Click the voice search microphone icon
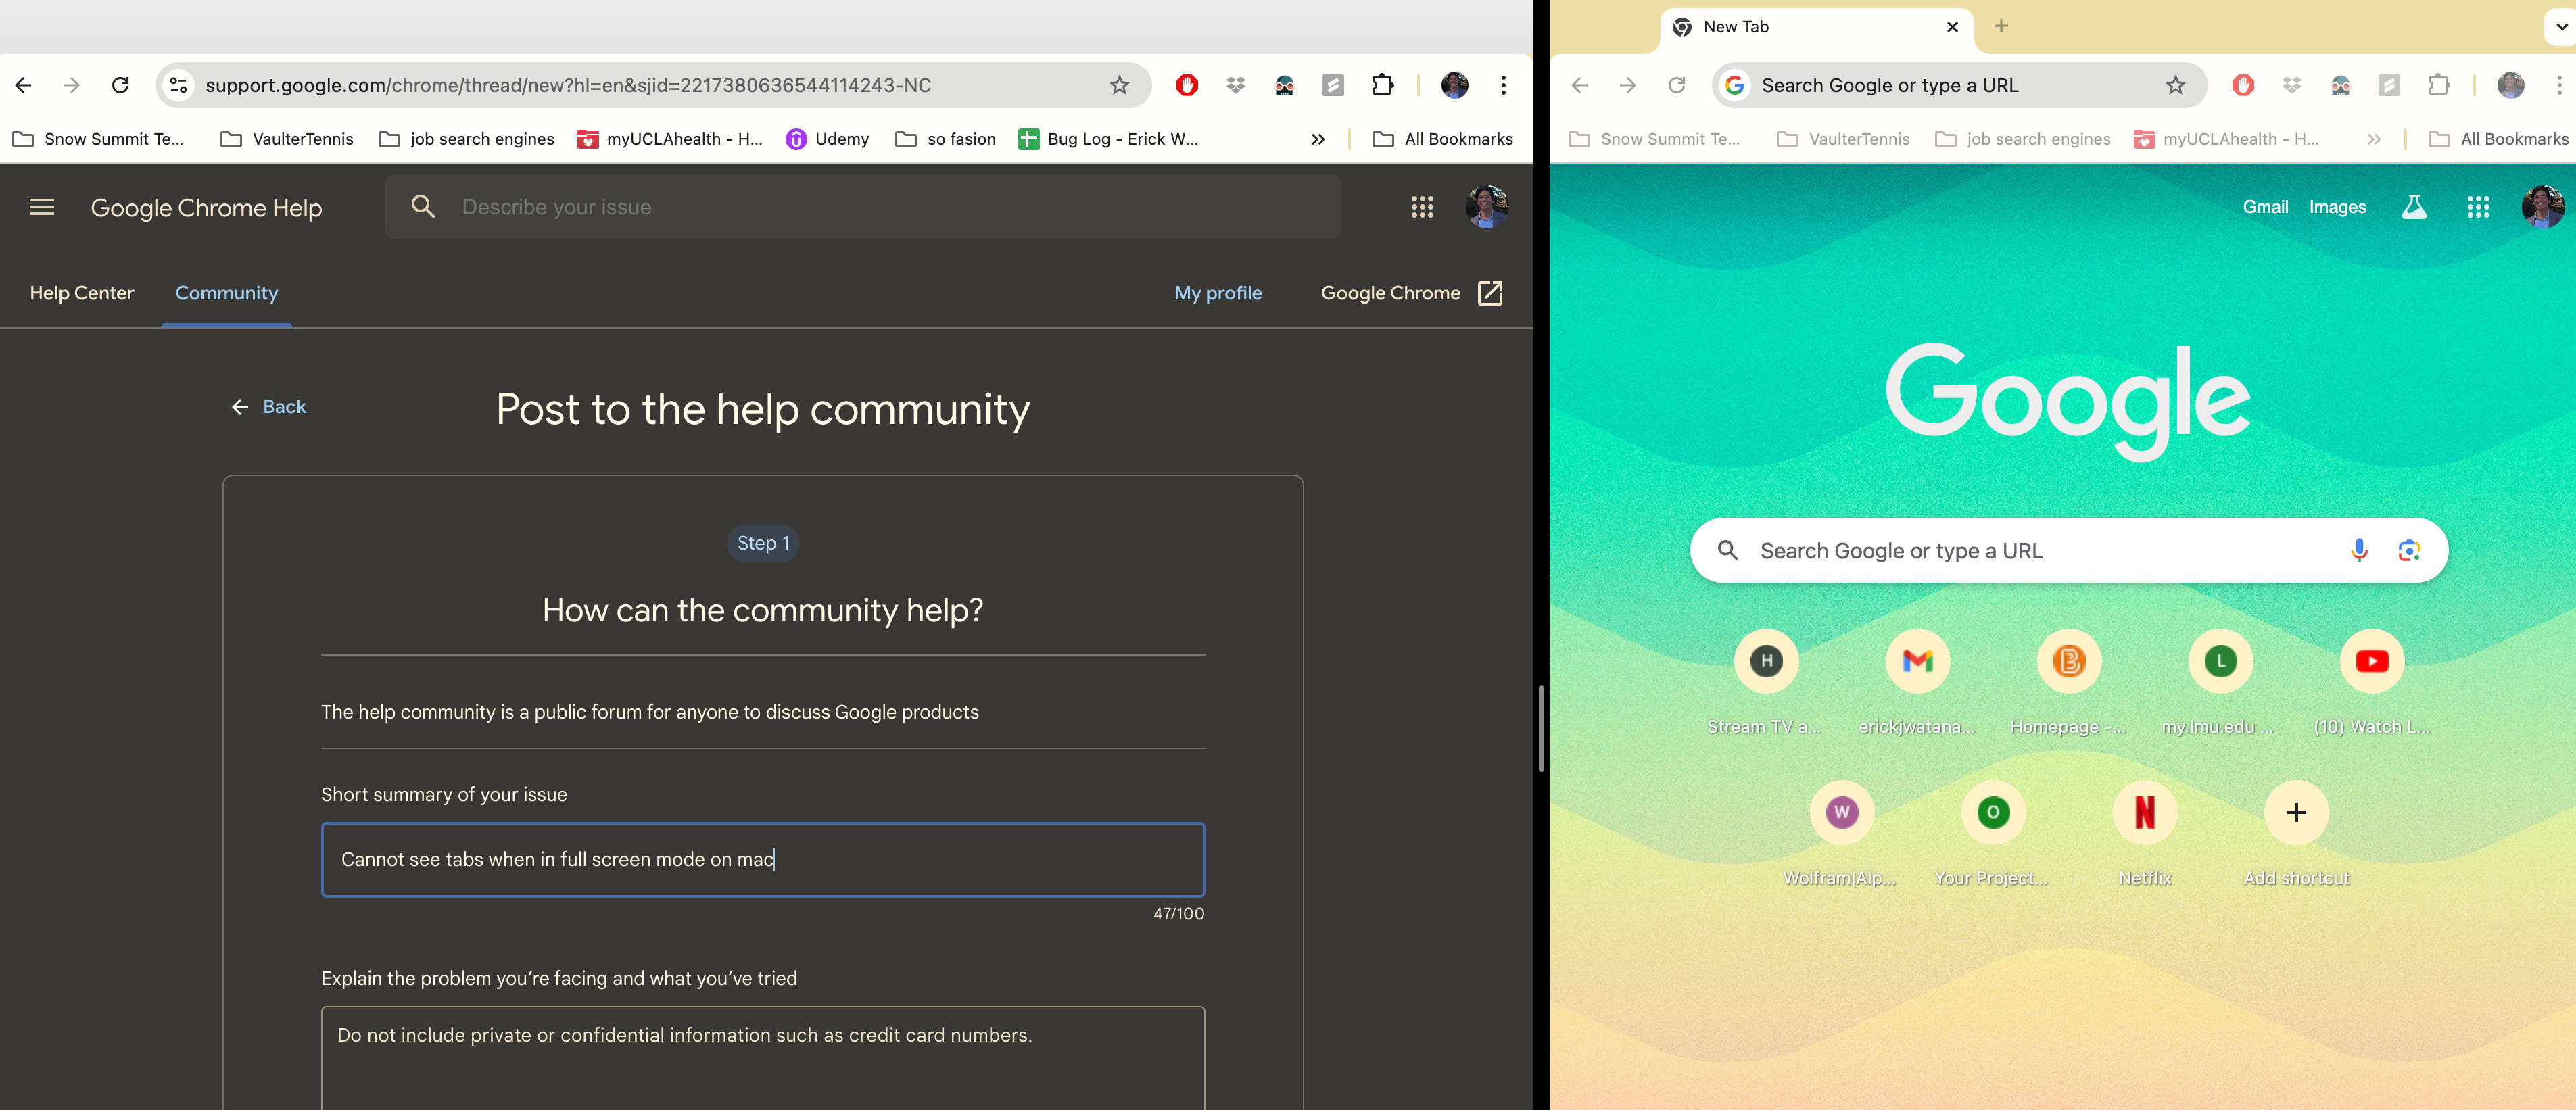 click(2359, 550)
